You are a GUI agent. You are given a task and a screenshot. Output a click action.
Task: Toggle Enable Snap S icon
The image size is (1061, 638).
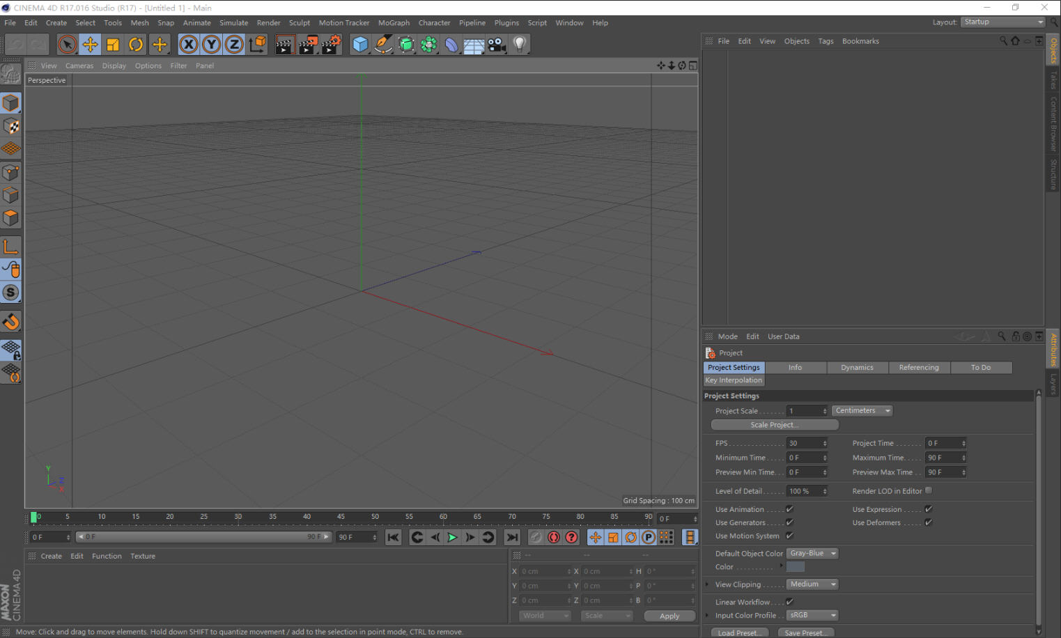click(x=11, y=293)
